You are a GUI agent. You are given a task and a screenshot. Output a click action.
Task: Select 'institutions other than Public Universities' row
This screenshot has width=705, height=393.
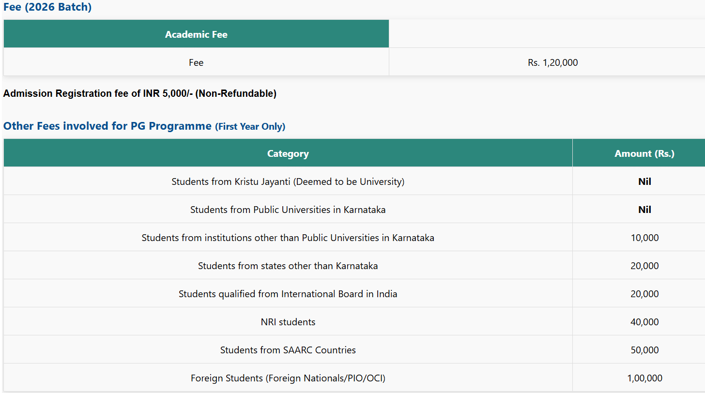[x=288, y=238]
